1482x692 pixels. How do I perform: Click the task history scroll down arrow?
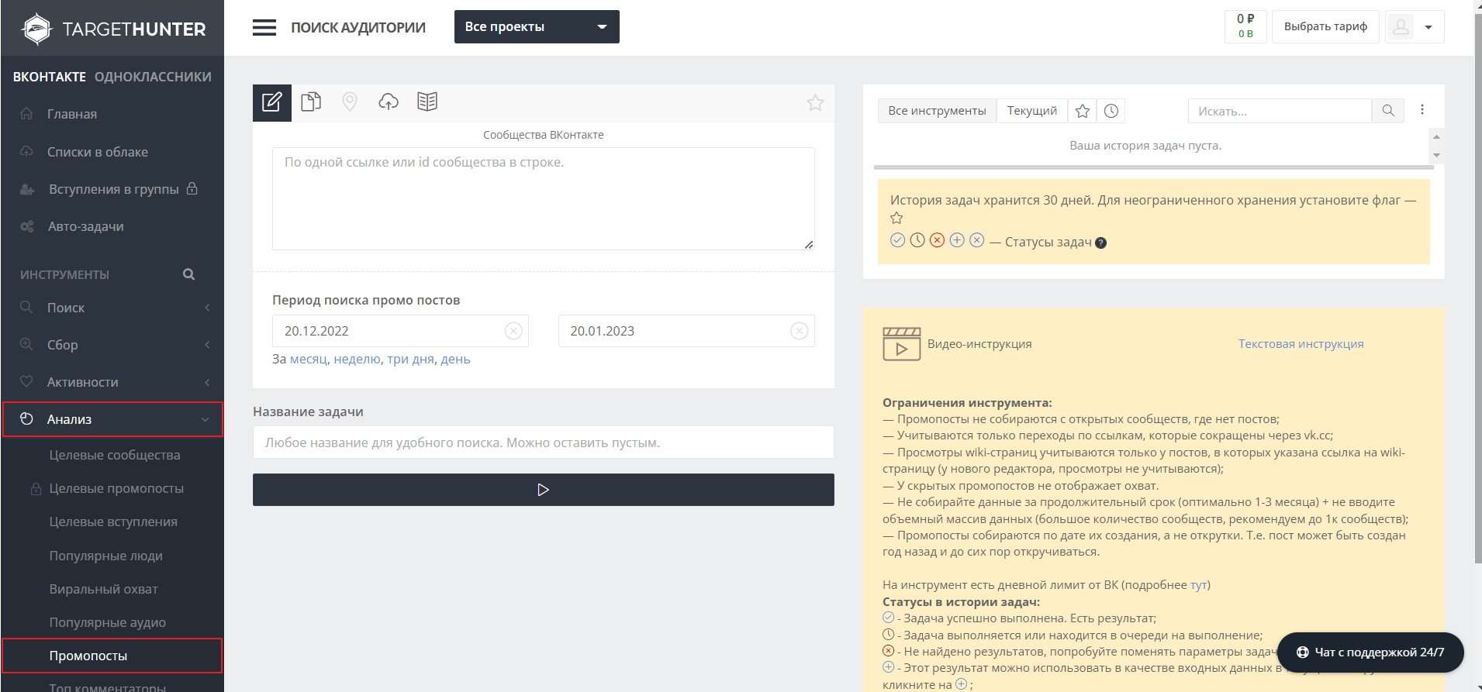pos(1437,156)
